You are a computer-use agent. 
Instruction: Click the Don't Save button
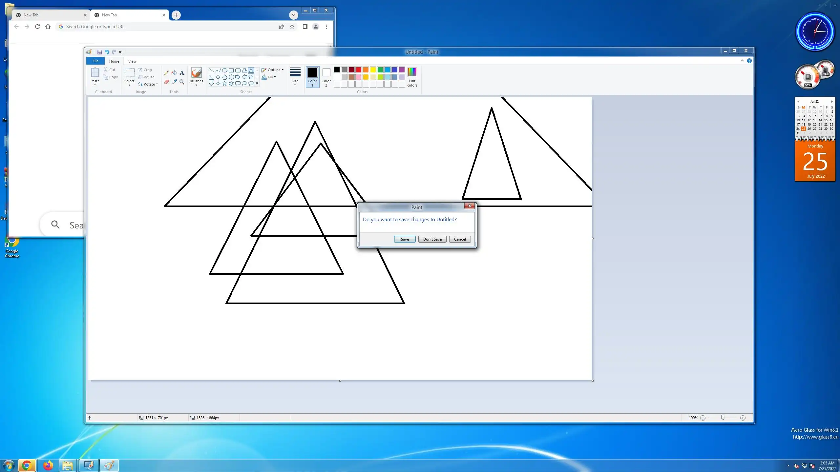click(432, 239)
